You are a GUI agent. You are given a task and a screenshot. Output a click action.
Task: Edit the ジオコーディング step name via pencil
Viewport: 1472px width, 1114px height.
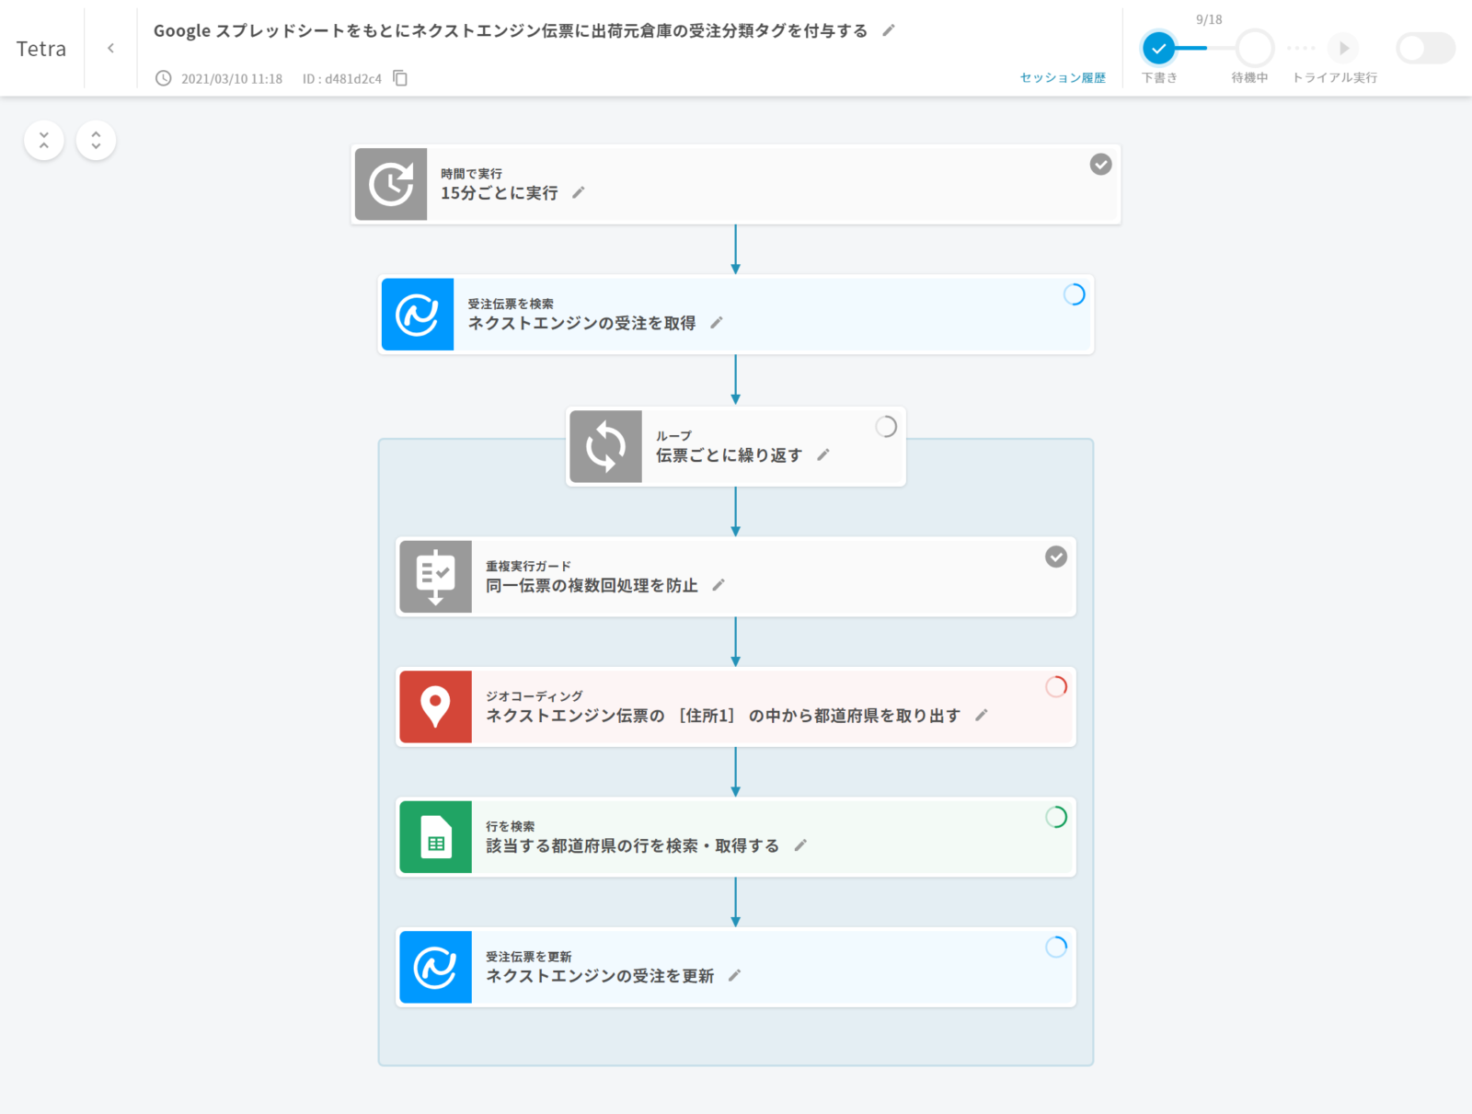982,715
